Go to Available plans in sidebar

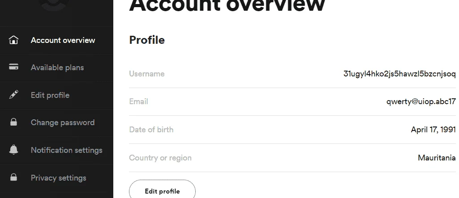pyautogui.click(x=57, y=67)
